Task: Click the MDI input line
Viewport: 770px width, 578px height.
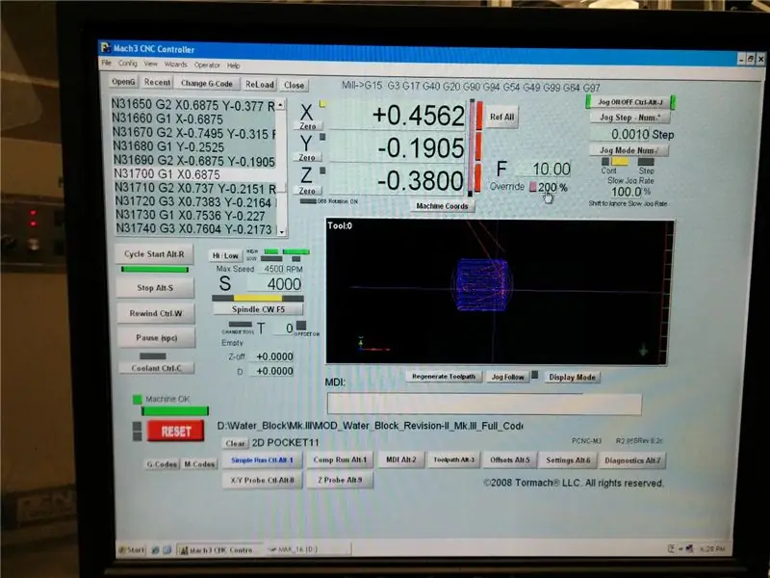Action: pos(484,404)
